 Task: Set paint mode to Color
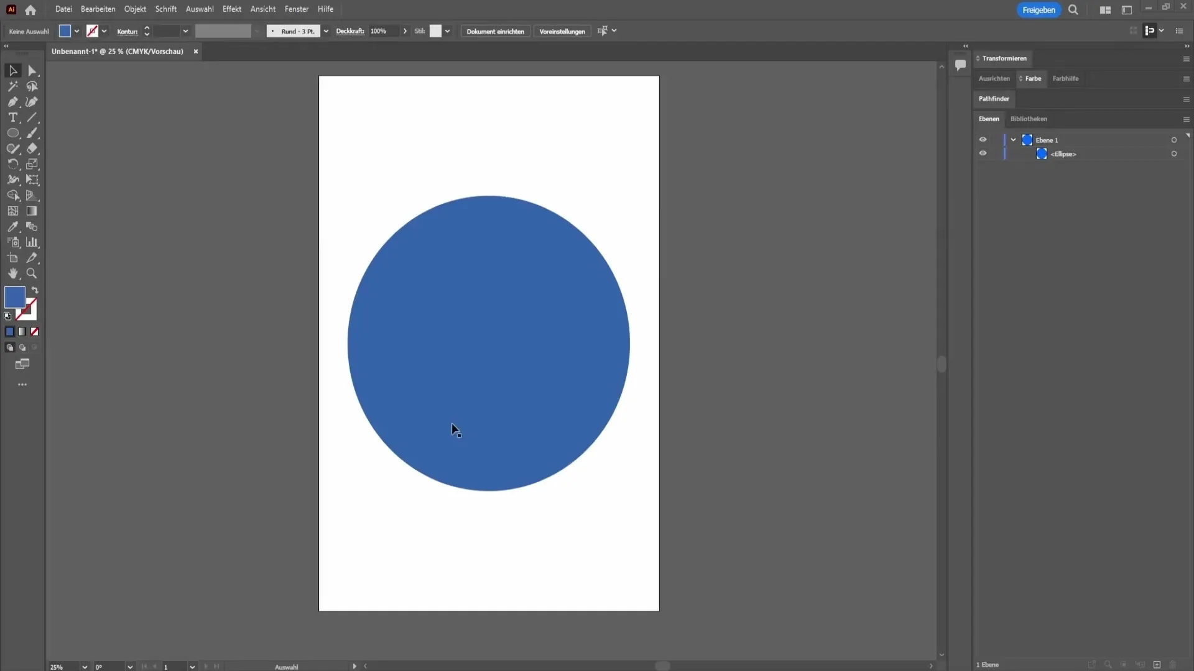click(x=9, y=332)
